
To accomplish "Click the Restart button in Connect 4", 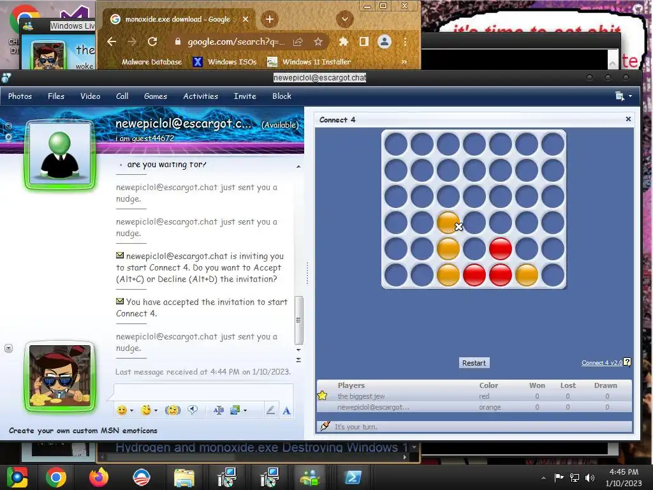I will [x=474, y=363].
